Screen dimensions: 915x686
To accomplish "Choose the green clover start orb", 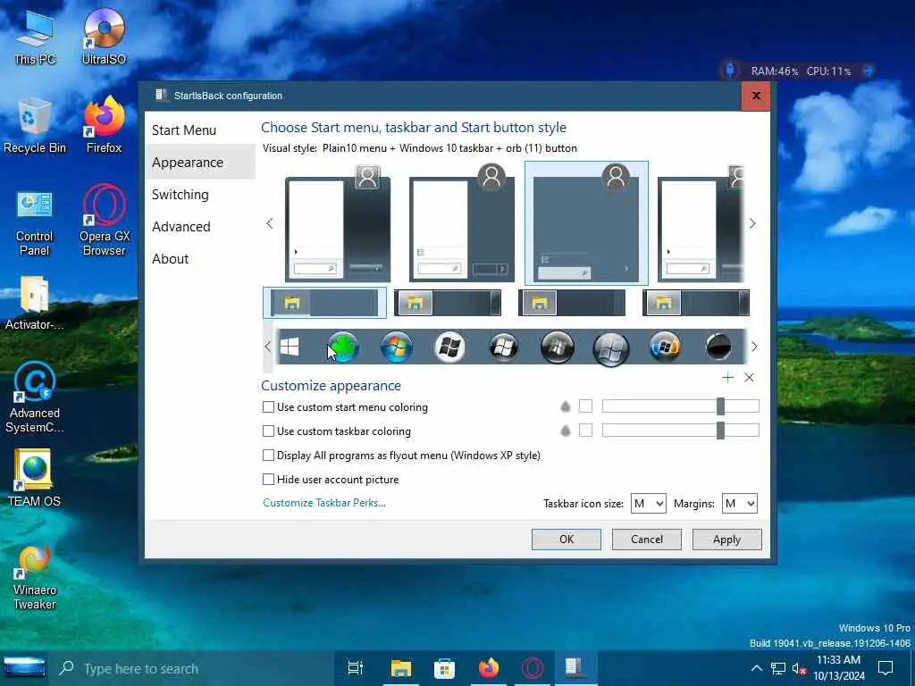I will click(343, 347).
